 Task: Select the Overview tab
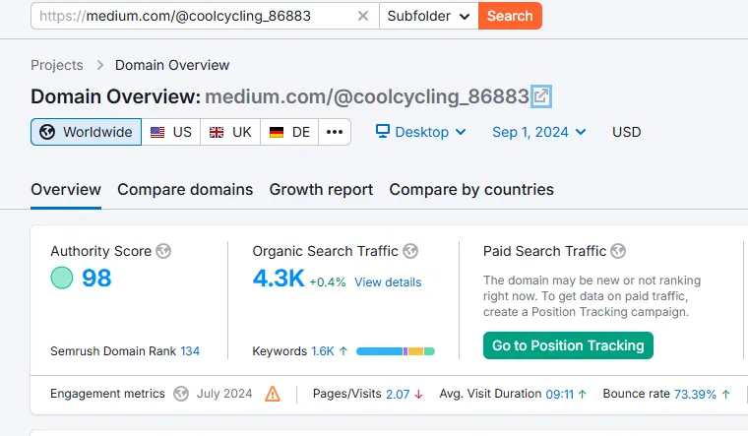(x=66, y=189)
